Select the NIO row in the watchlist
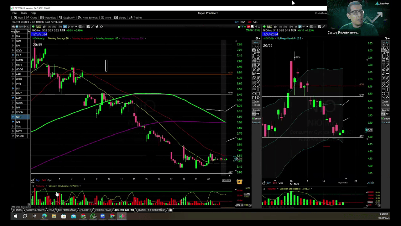The image size is (401, 226). (18, 117)
